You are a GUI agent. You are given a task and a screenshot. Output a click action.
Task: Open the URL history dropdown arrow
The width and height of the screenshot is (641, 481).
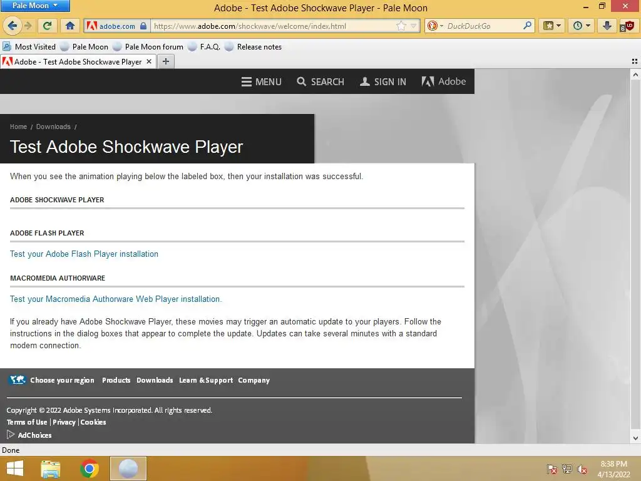pyautogui.click(x=413, y=26)
